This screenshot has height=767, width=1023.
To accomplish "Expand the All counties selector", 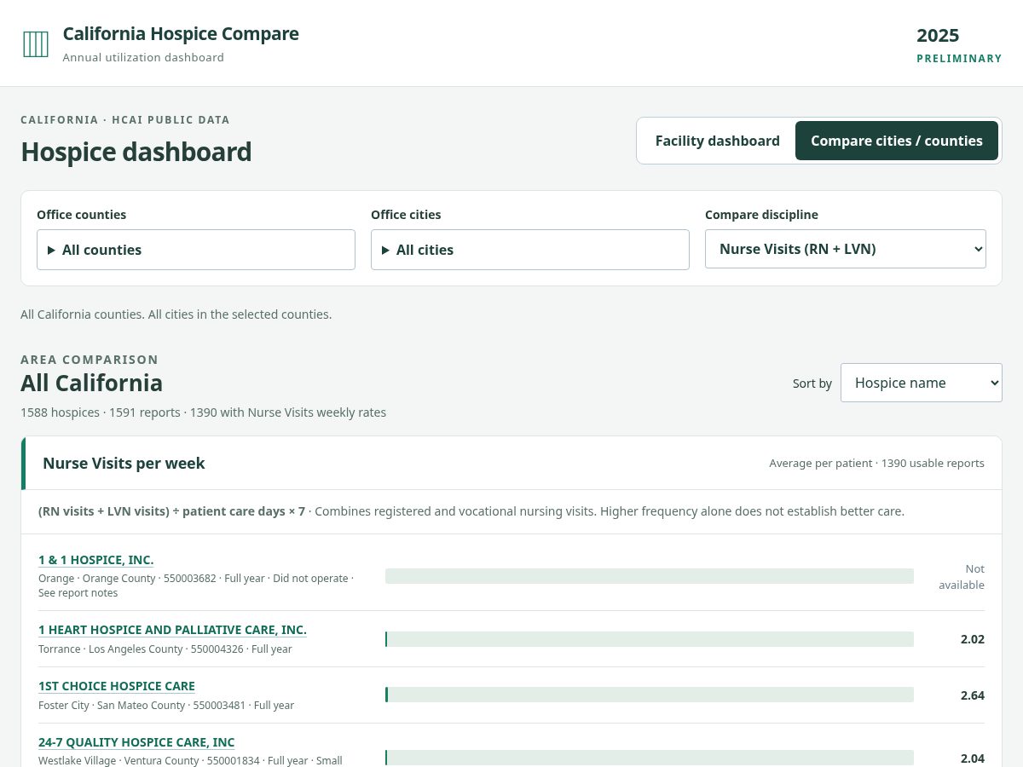I will [x=196, y=250].
